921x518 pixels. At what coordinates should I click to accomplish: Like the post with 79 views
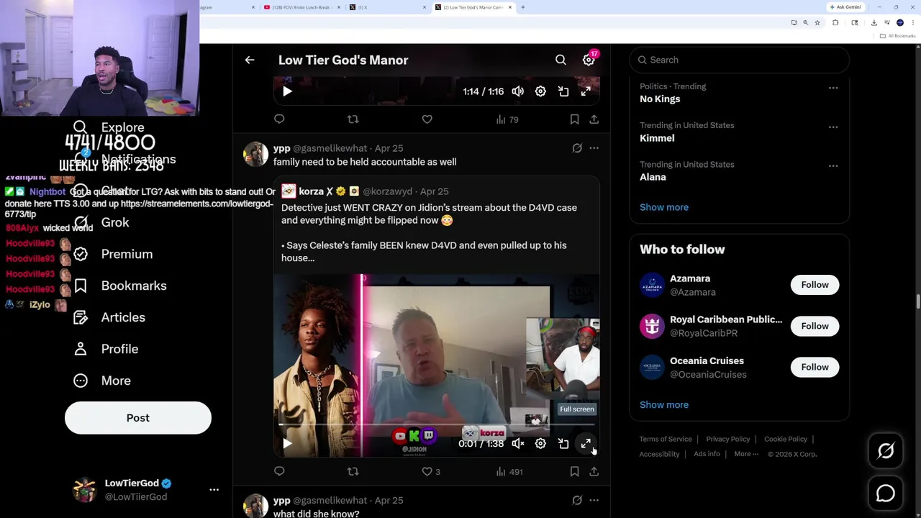click(x=427, y=119)
